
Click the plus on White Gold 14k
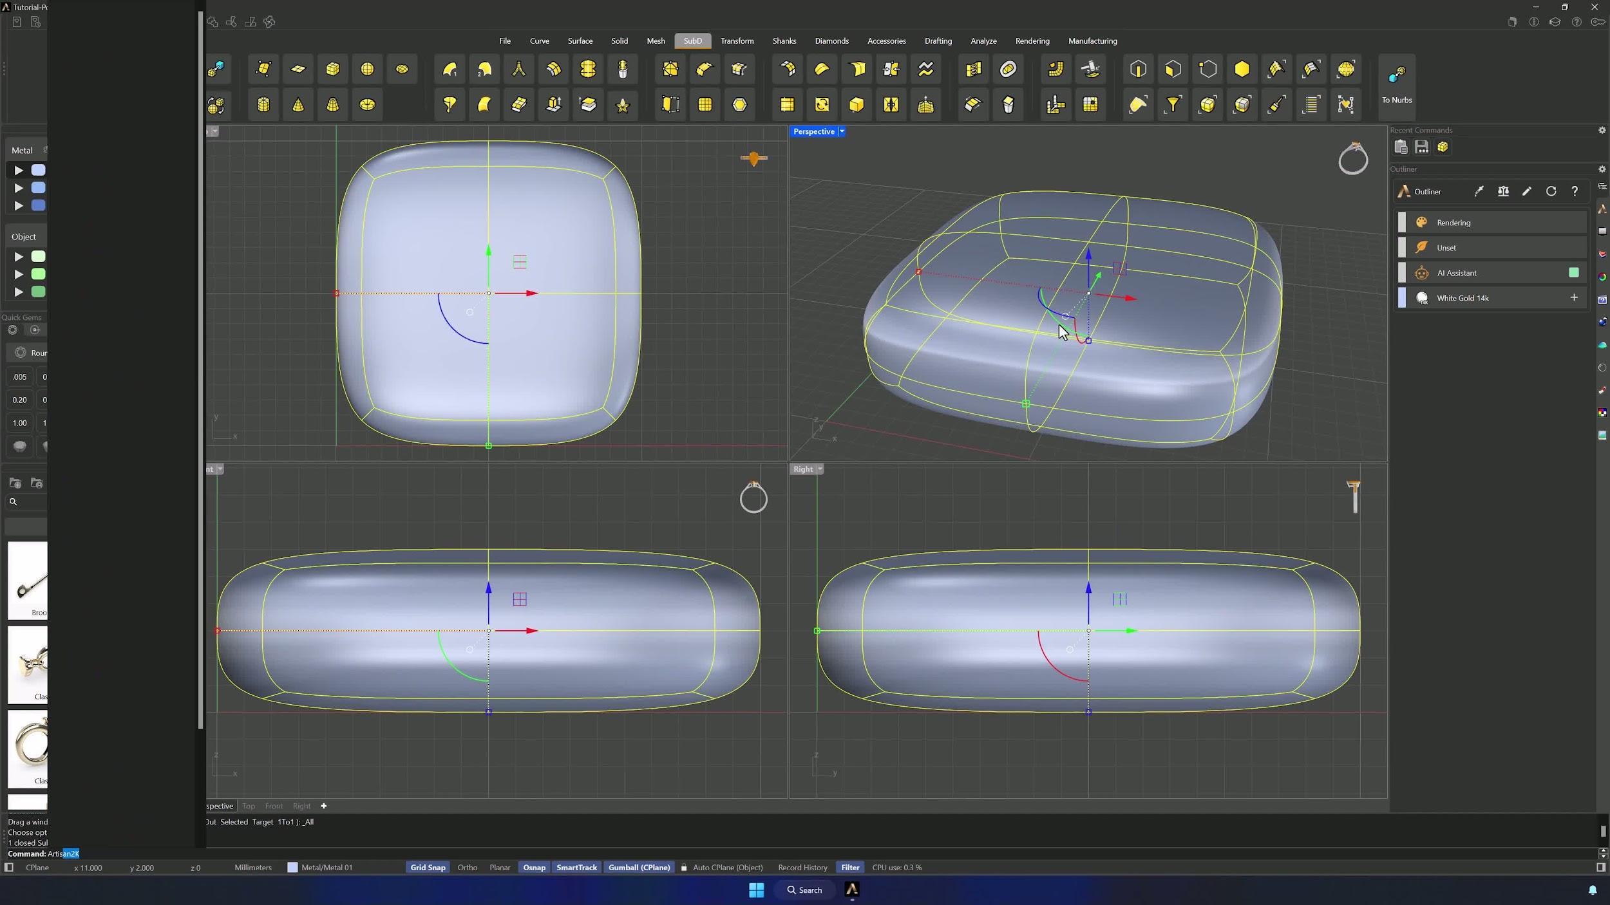point(1574,297)
